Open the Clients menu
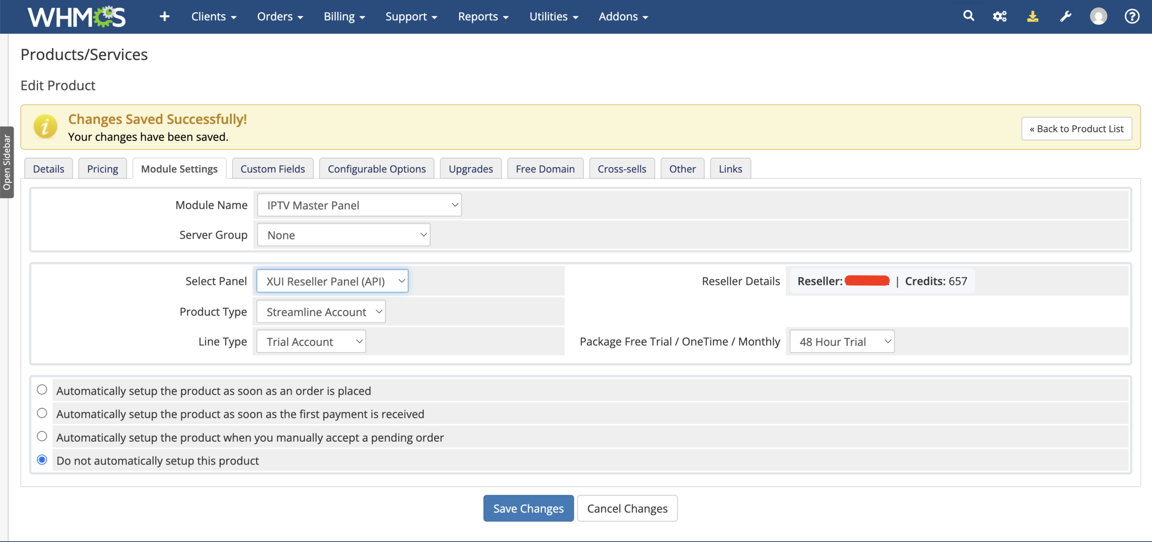Image resolution: width=1152 pixels, height=542 pixels. (214, 17)
